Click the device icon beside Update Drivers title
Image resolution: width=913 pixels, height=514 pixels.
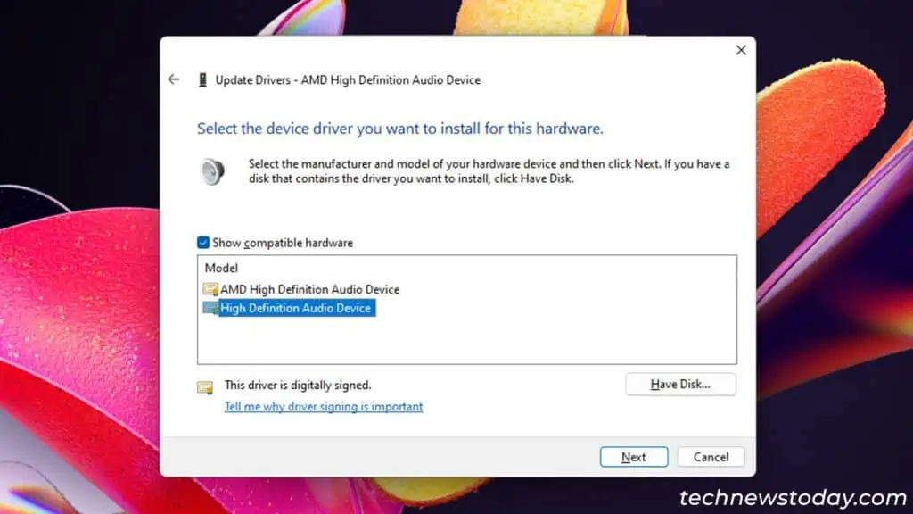pyautogui.click(x=202, y=79)
